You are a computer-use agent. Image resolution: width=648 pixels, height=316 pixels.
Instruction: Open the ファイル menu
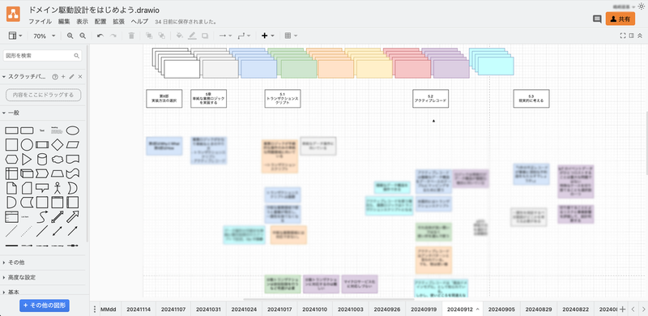coord(40,22)
